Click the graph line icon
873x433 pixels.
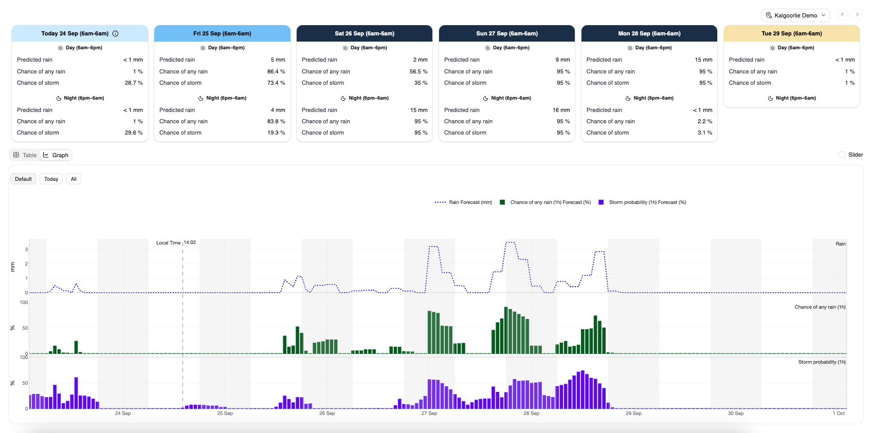[x=46, y=155]
